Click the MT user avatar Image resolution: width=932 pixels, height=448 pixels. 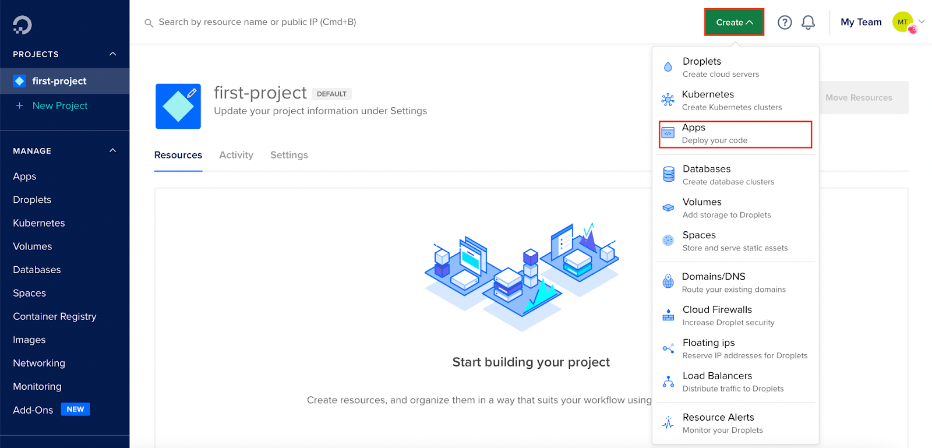tap(903, 22)
